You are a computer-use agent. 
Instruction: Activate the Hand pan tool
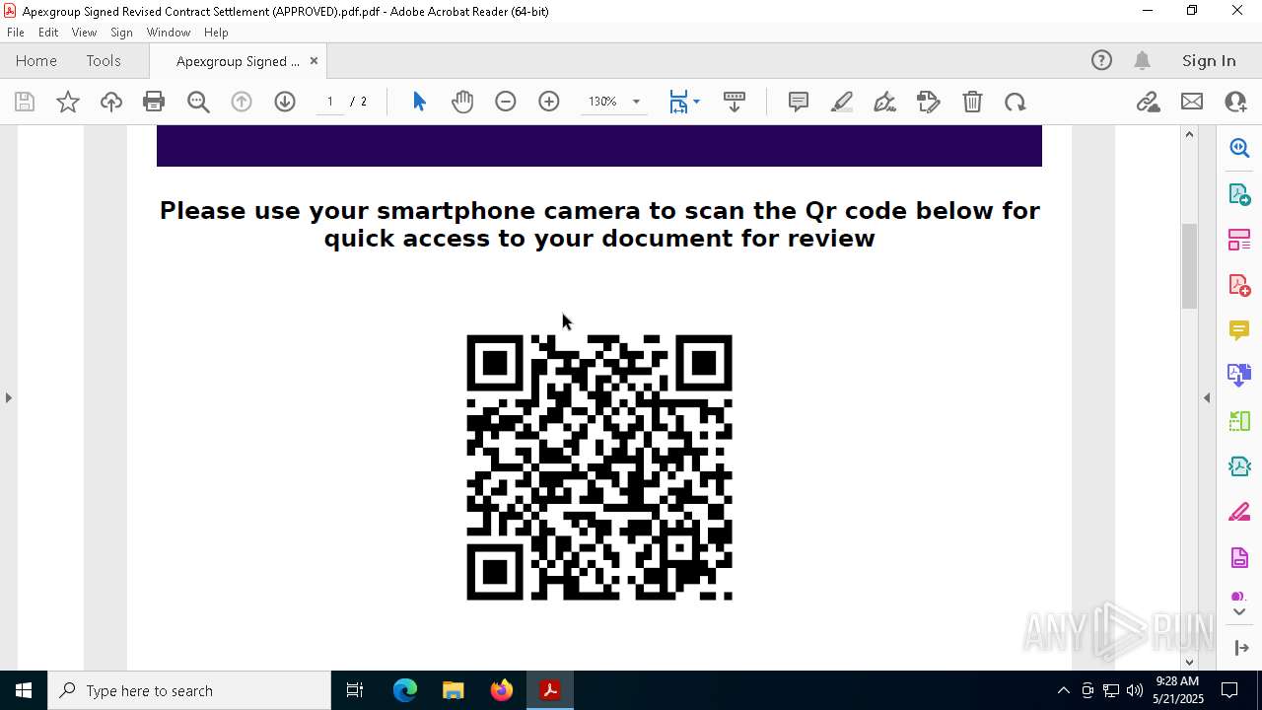point(462,102)
